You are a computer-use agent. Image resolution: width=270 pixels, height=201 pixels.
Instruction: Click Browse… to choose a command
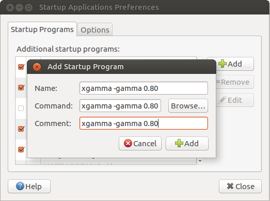[188, 106]
